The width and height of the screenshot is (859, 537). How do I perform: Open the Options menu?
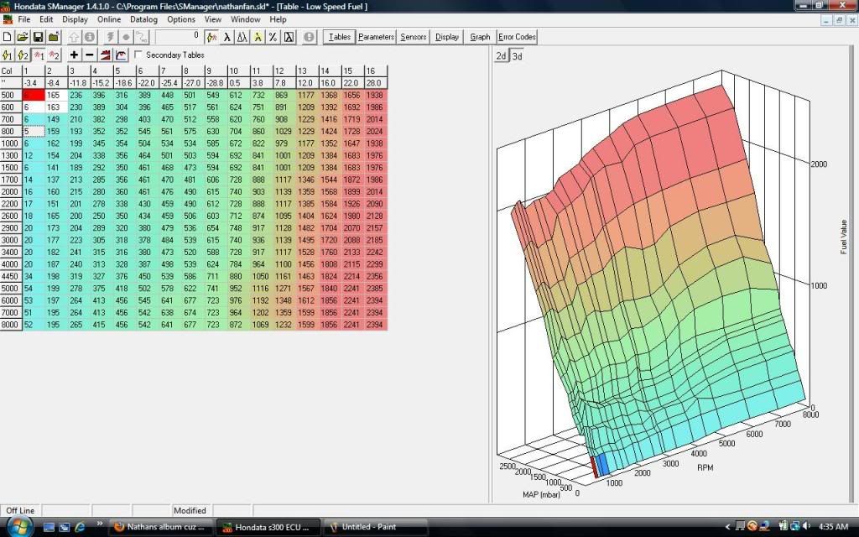(x=180, y=18)
